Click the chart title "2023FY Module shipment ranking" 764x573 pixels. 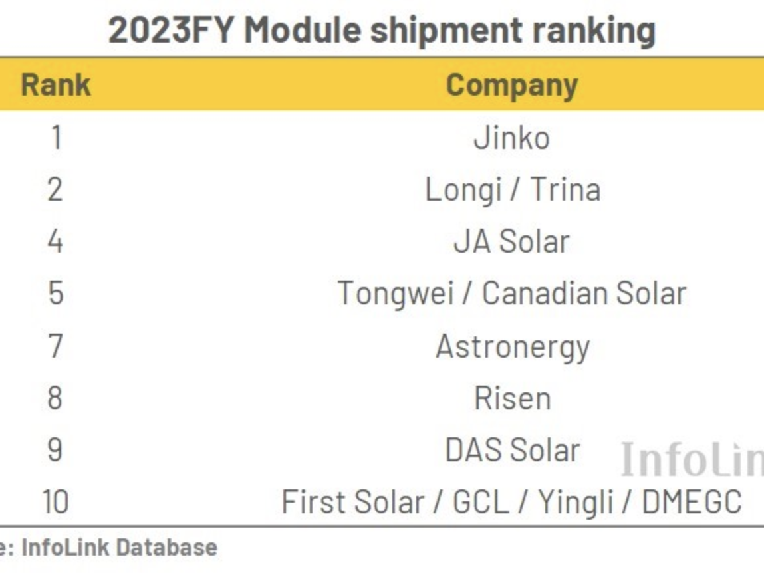[x=382, y=30]
